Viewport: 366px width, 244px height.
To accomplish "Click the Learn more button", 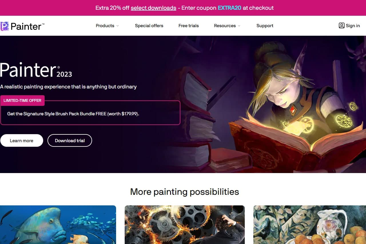I will click(x=21, y=140).
